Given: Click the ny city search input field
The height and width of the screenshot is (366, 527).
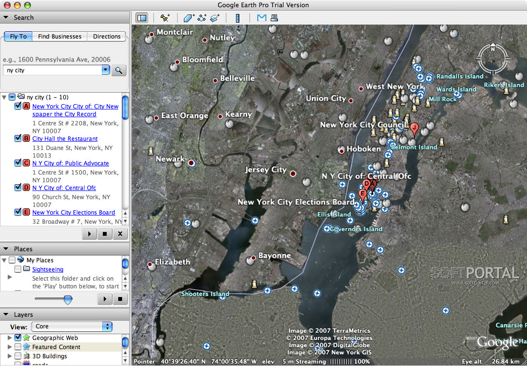Looking at the screenshot, I should pos(53,70).
